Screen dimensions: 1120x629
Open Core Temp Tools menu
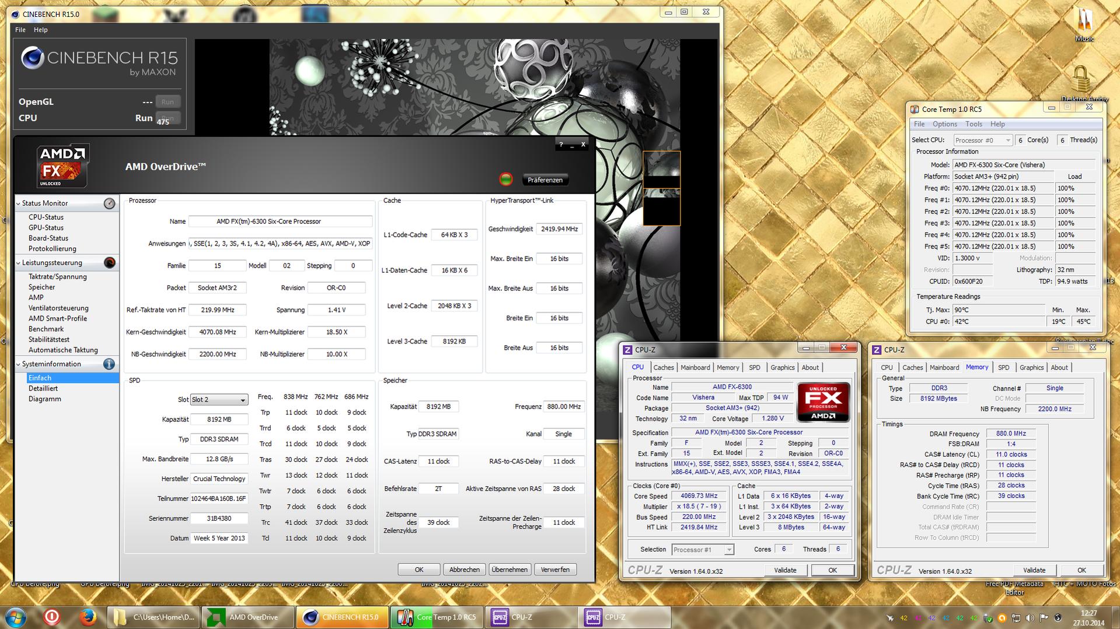click(974, 124)
